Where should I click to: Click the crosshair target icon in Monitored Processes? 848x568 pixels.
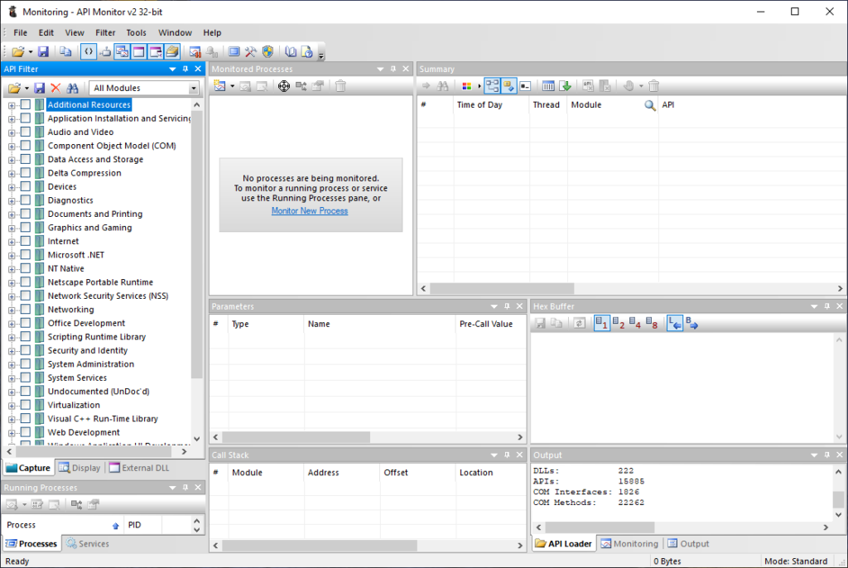point(283,86)
